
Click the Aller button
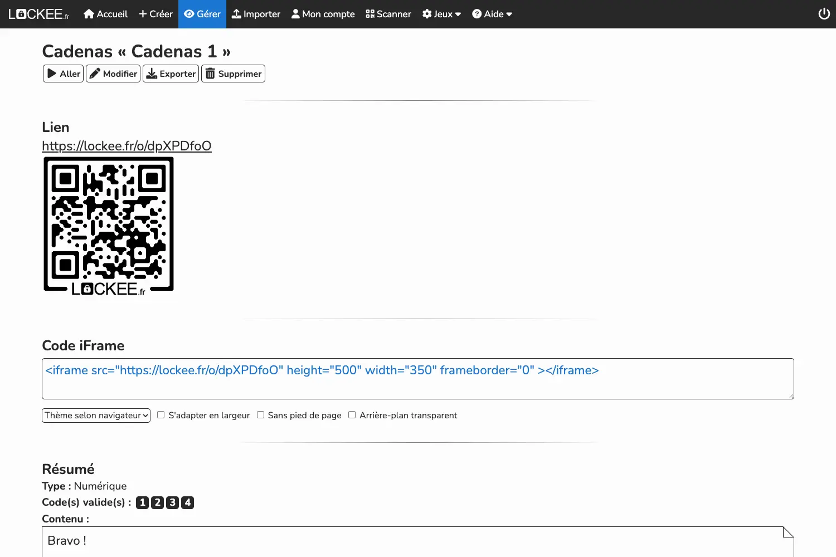[x=63, y=74]
